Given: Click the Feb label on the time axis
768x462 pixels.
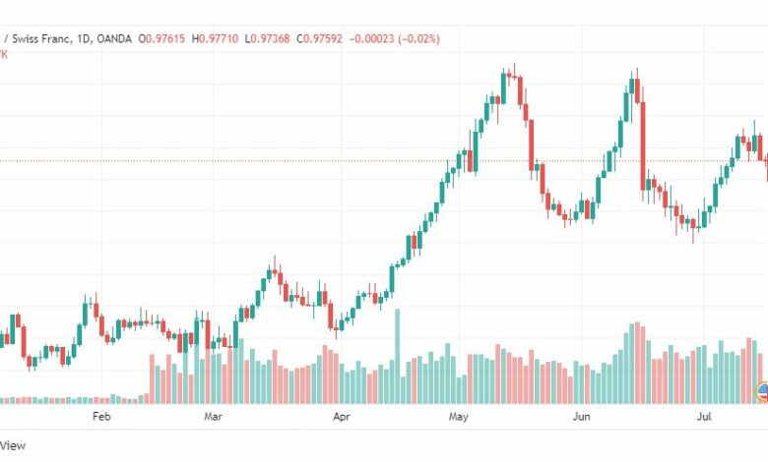Looking at the screenshot, I should pyautogui.click(x=101, y=417).
